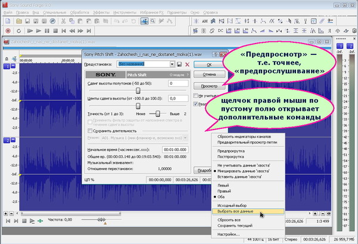Image resolution: width=358 pixels, height=244 pixels.
Task: Click Stop in main transport toolbar
Action: coord(55,30)
